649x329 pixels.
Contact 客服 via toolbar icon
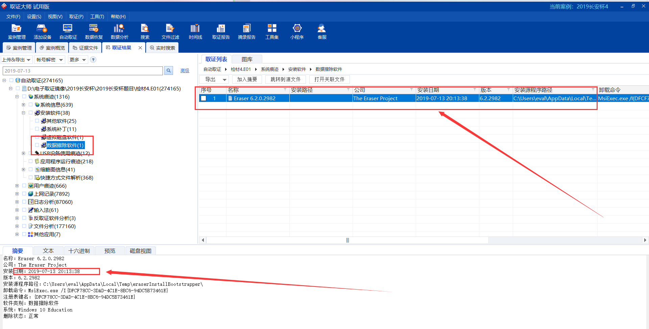tap(322, 32)
